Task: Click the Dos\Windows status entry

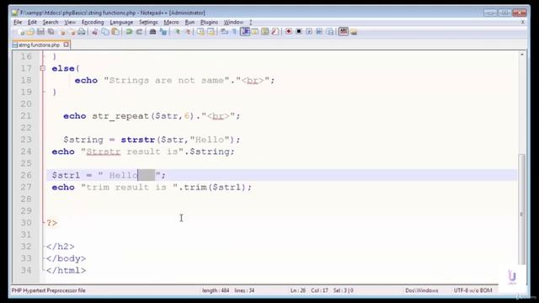Action: pyautogui.click(x=421, y=290)
